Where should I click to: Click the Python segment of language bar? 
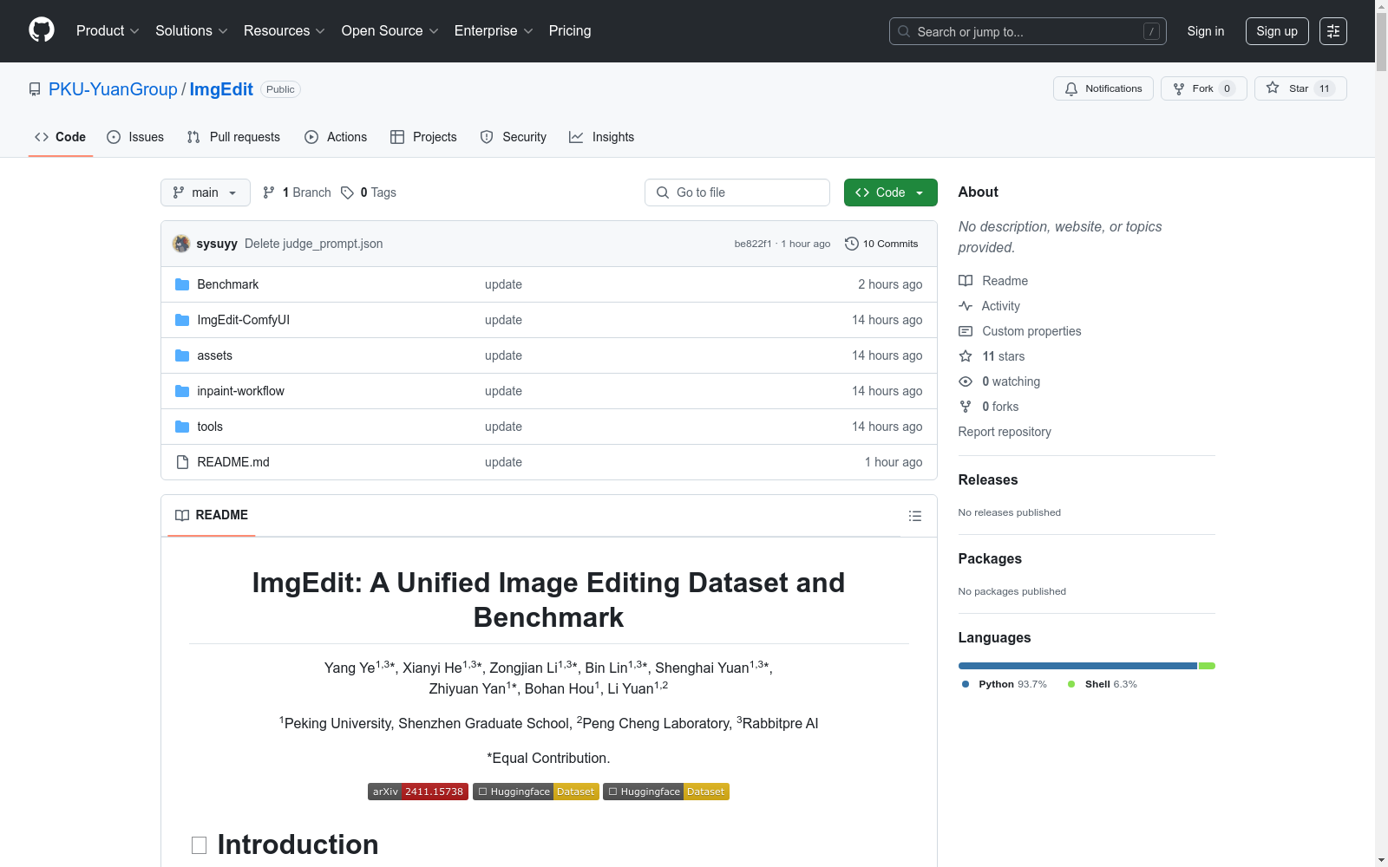1078,666
